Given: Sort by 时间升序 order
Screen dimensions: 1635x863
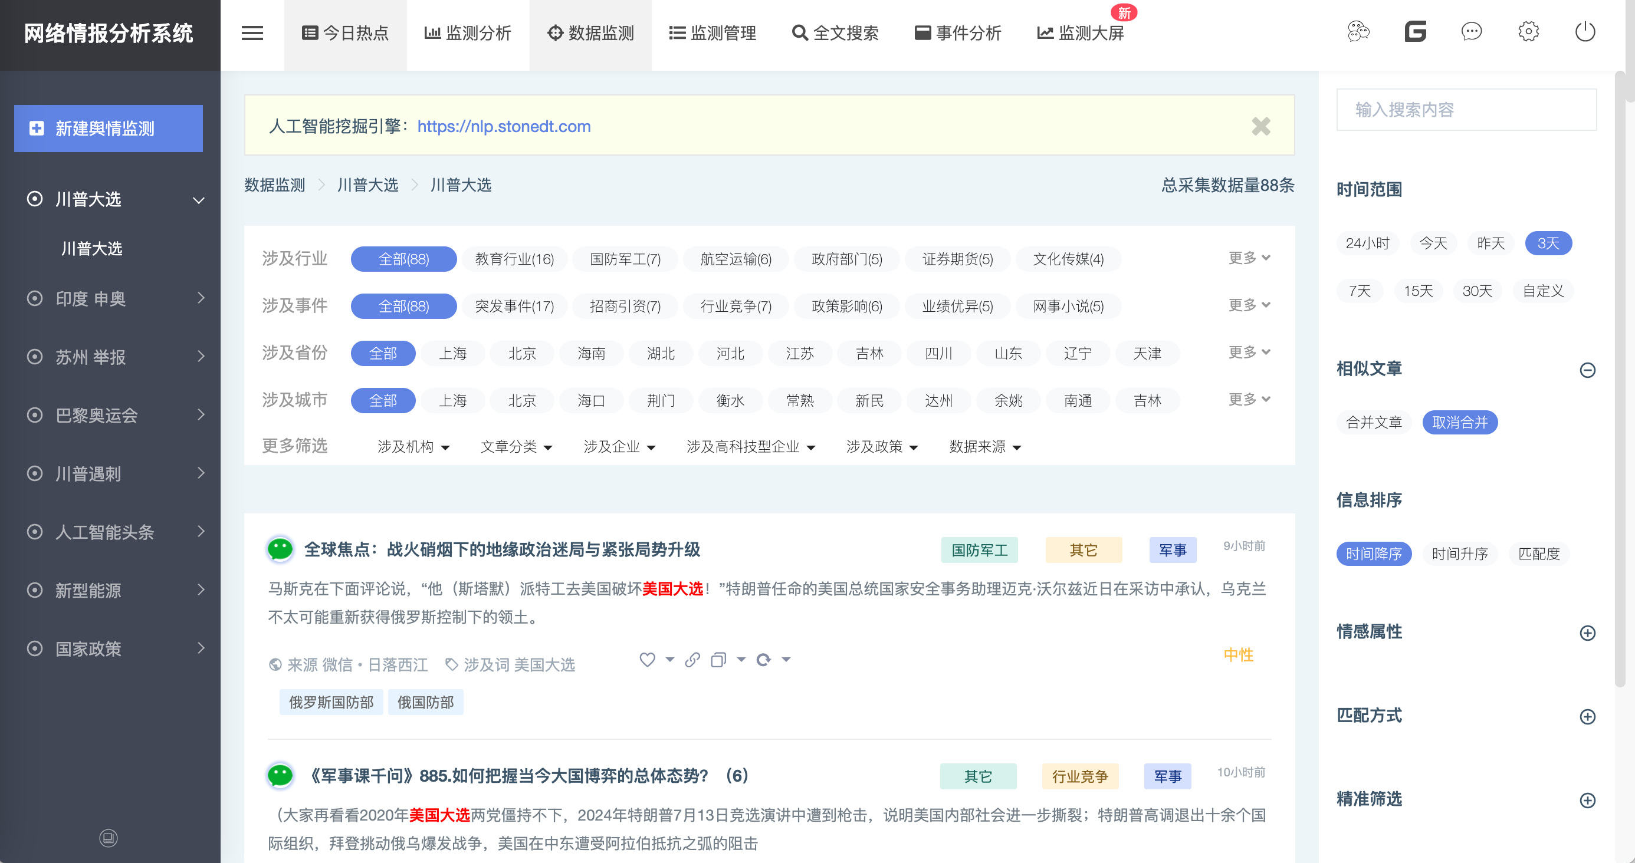Looking at the screenshot, I should pos(1459,554).
